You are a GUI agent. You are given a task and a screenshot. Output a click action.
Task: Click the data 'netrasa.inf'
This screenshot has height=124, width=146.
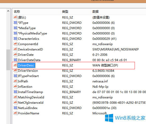[x=100, y=81]
